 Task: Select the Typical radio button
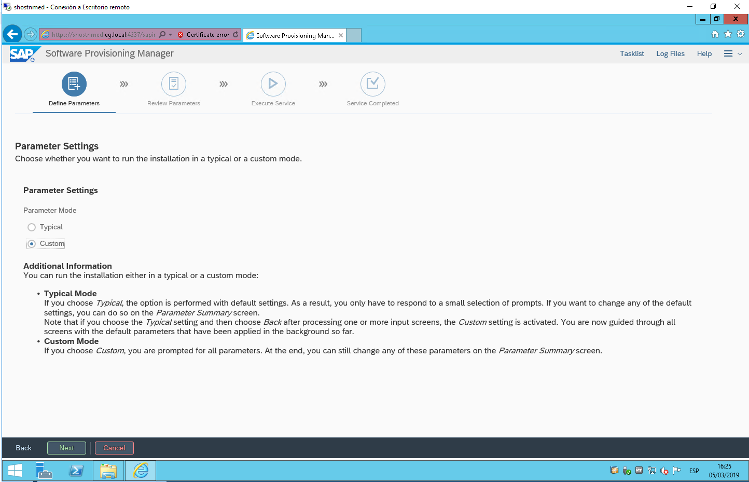(x=32, y=227)
